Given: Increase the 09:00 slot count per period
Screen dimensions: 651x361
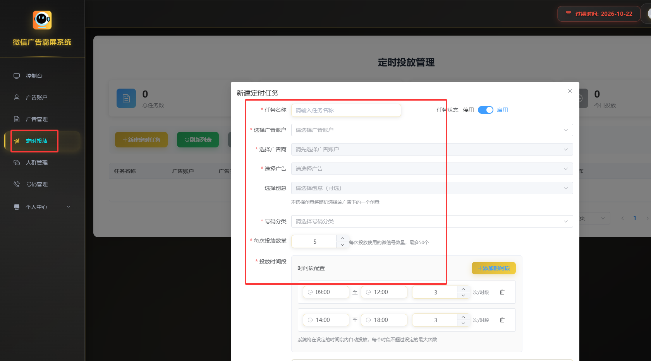Looking at the screenshot, I should (x=463, y=289).
